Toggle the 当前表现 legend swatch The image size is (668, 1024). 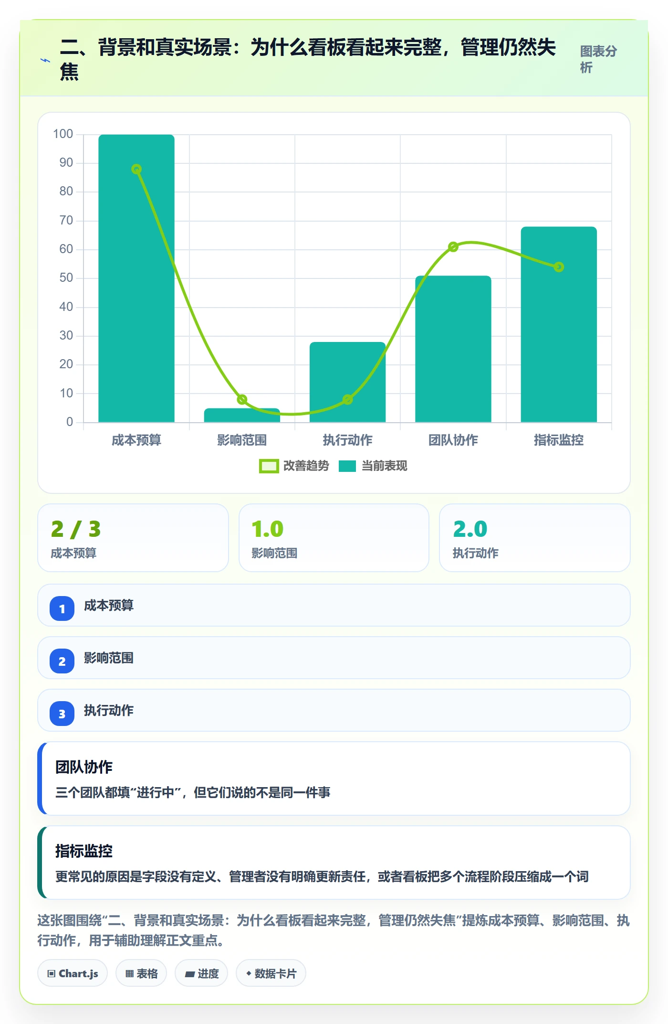coord(347,466)
